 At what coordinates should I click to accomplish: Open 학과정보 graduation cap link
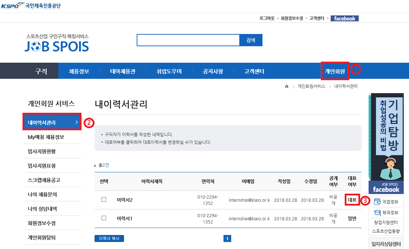[x=386, y=213]
